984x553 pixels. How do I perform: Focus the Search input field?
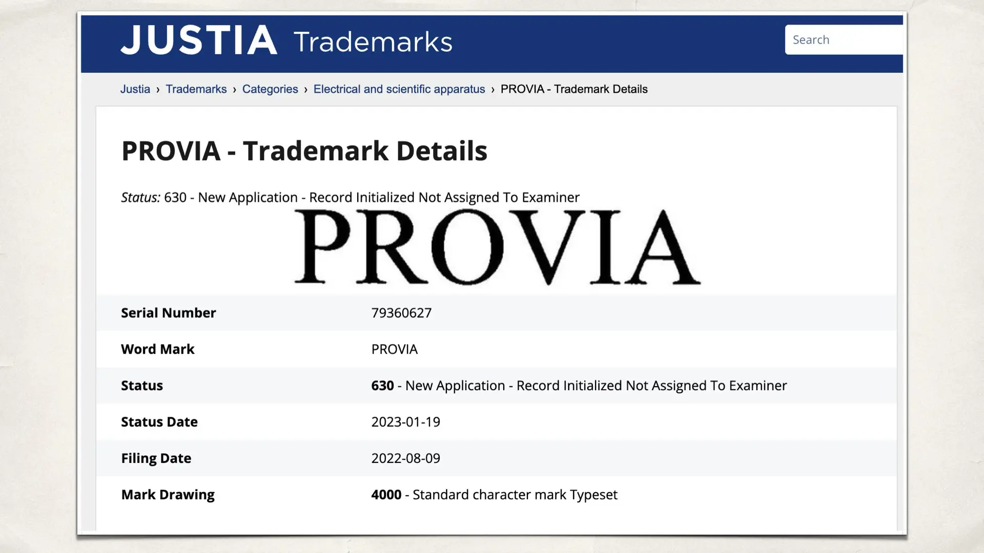pyautogui.click(x=844, y=40)
